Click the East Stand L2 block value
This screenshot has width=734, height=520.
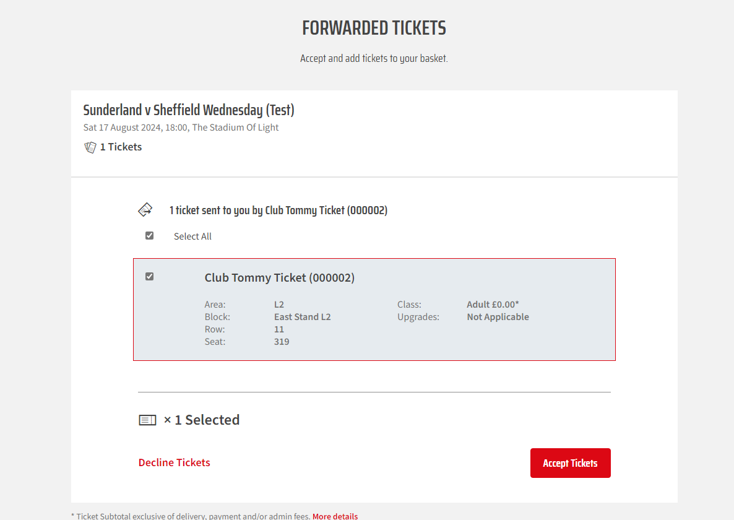303,317
